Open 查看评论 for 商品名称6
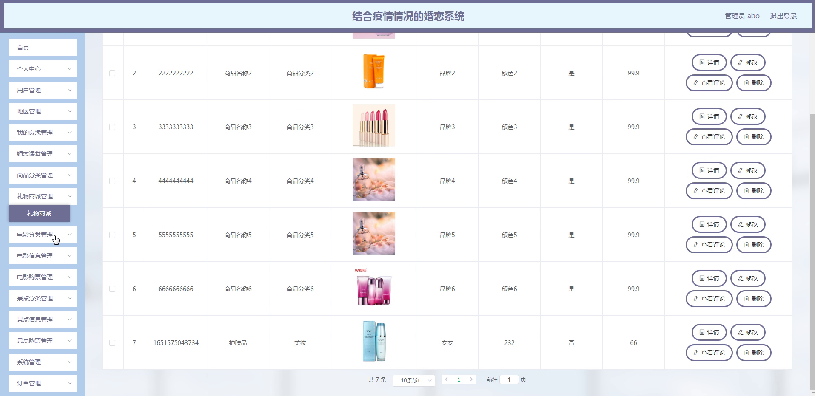The height and width of the screenshot is (396, 815). coord(709,299)
